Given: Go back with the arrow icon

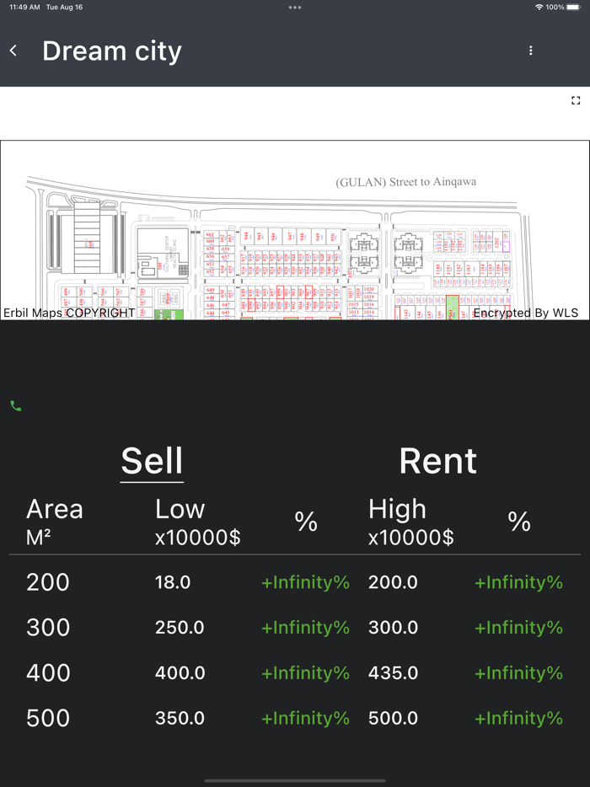Looking at the screenshot, I should pyautogui.click(x=13, y=51).
